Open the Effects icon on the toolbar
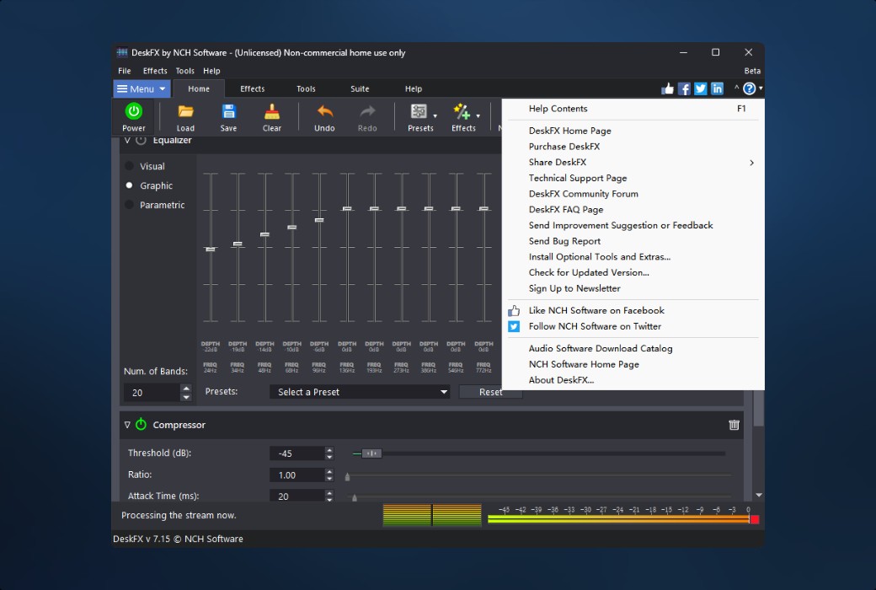Viewport: 876px width, 590px height. click(462, 114)
